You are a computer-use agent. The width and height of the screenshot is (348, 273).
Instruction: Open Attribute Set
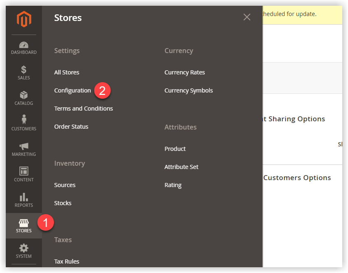pyautogui.click(x=181, y=167)
